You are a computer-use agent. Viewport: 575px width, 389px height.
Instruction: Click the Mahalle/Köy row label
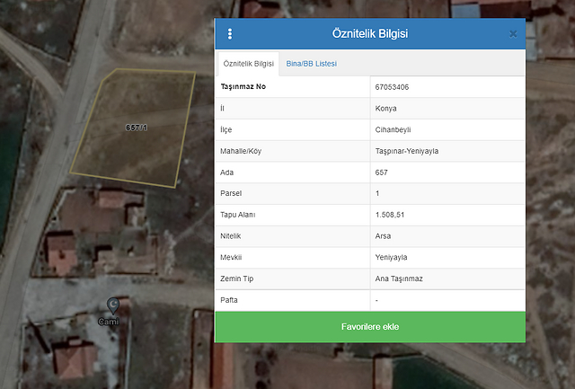[x=242, y=151]
